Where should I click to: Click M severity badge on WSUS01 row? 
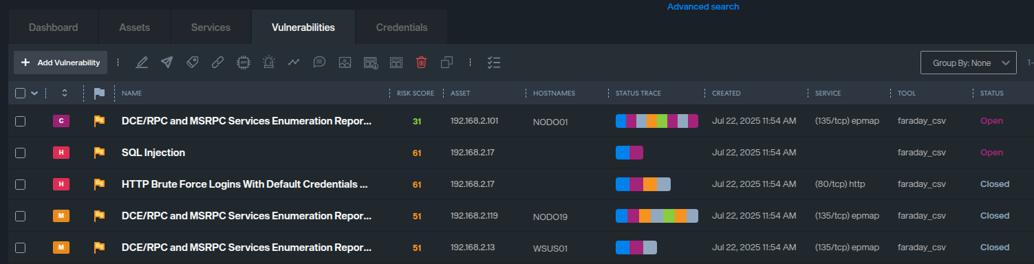61,247
